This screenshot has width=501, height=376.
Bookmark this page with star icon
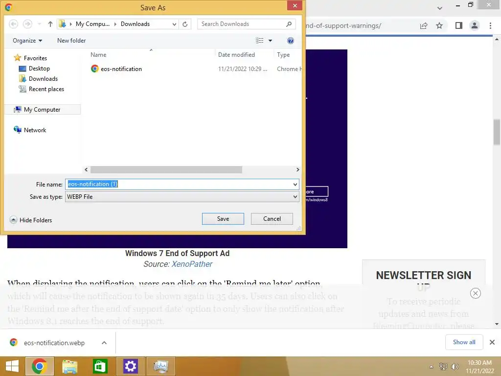[x=439, y=25]
